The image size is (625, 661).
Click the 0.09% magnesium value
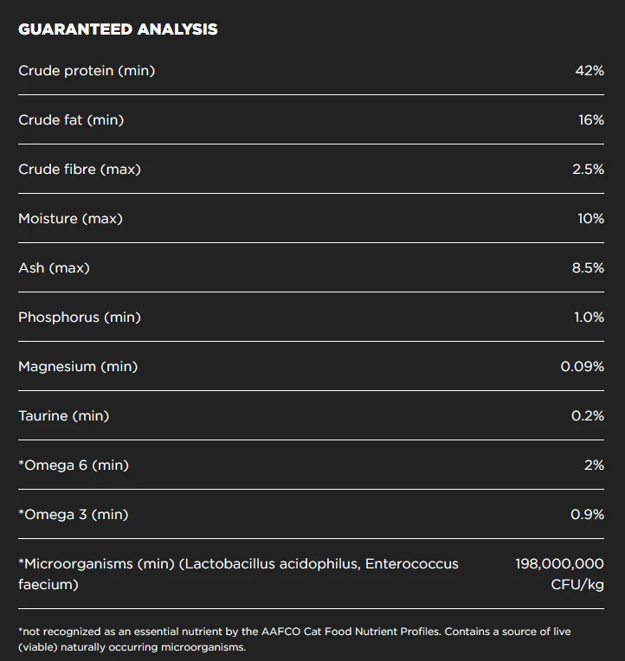pyautogui.click(x=583, y=366)
